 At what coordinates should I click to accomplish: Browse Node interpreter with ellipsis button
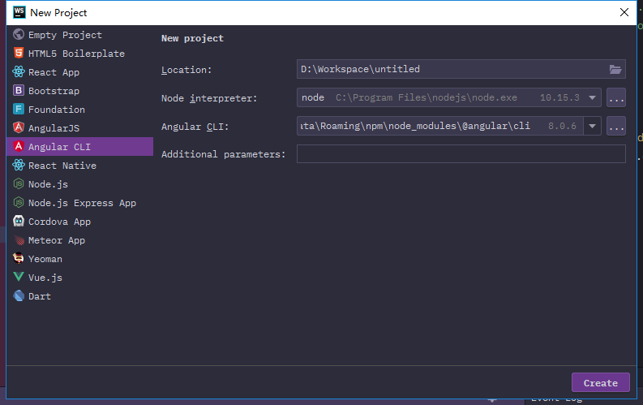pyautogui.click(x=616, y=97)
